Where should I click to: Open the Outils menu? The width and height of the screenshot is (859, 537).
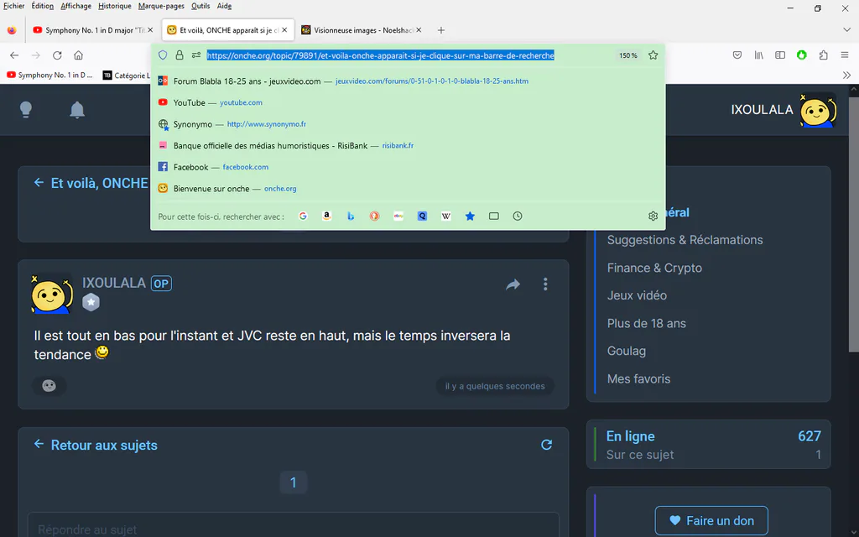point(200,6)
